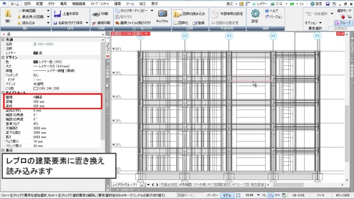
Task: Click the fit-to-window icon in status bar
Action: 238,195
